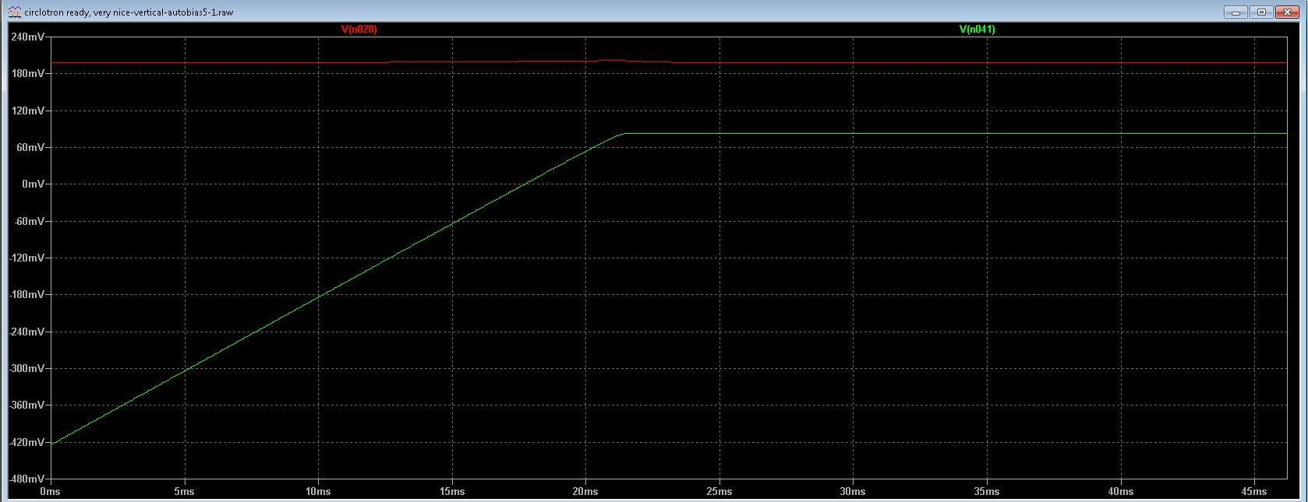Viewport: 1308px width, 502px height.
Task: Click the -60mV vertical axis label
Action: click(x=29, y=221)
